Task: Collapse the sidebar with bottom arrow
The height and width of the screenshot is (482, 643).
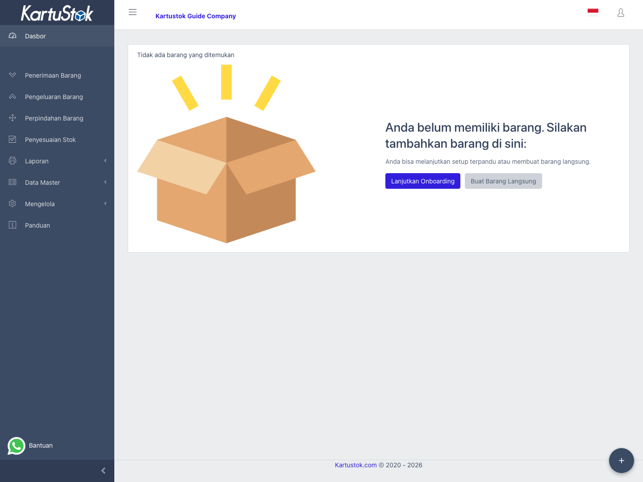Action: click(x=103, y=471)
